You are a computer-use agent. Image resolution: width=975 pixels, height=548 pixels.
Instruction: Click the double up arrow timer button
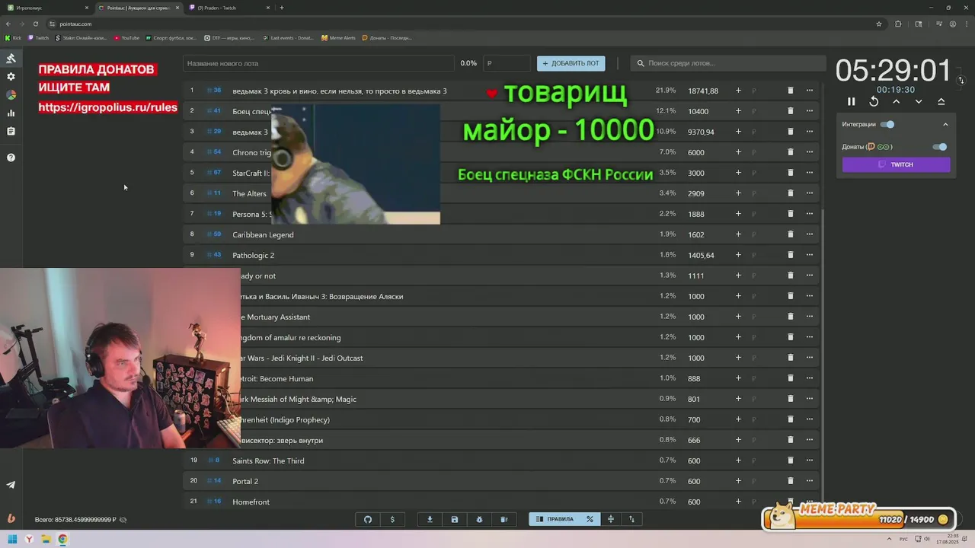[x=941, y=101]
